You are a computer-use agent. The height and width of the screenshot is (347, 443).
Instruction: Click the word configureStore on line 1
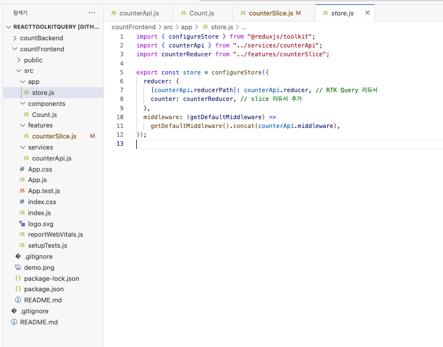pyautogui.click(x=194, y=36)
